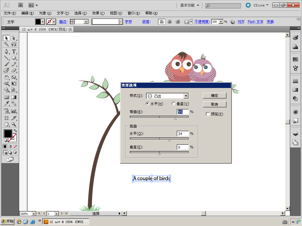Select the Rotate tool
Screen dimensions: 302x226
pos(6,77)
